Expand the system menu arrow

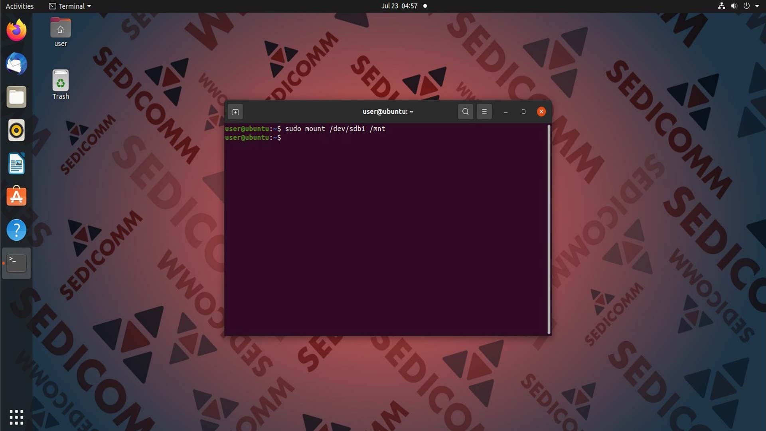click(757, 6)
